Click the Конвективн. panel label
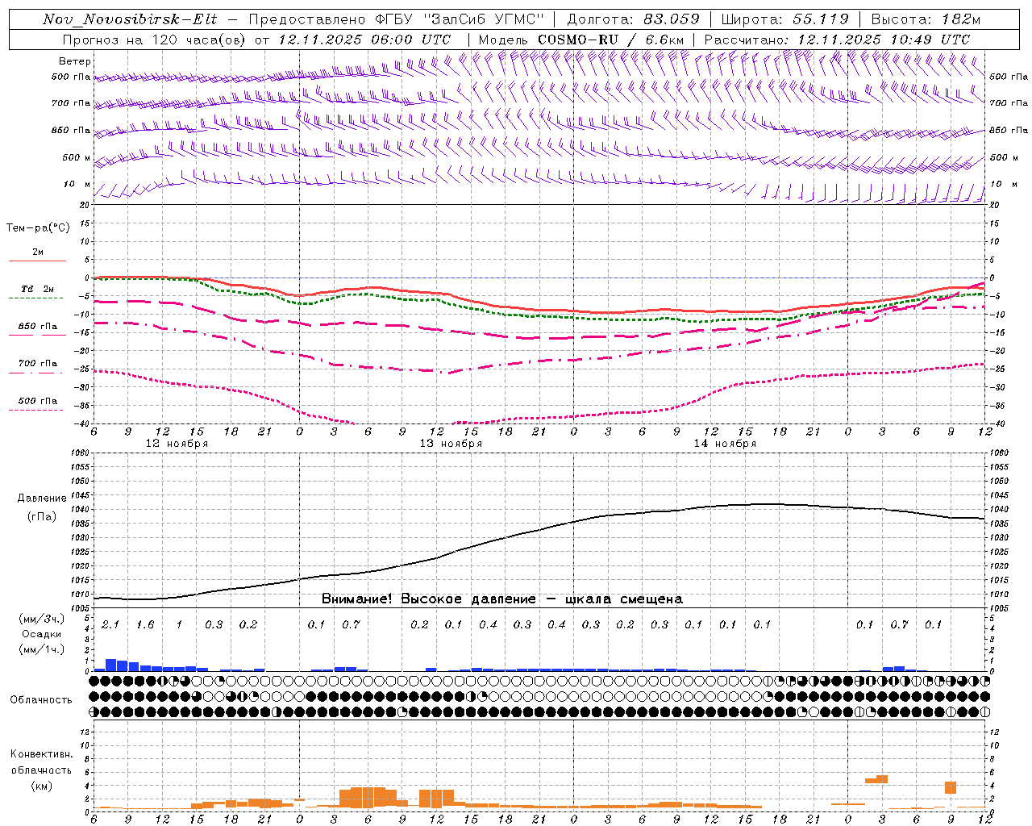This screenshot has height=826, width=1032. 42,754
